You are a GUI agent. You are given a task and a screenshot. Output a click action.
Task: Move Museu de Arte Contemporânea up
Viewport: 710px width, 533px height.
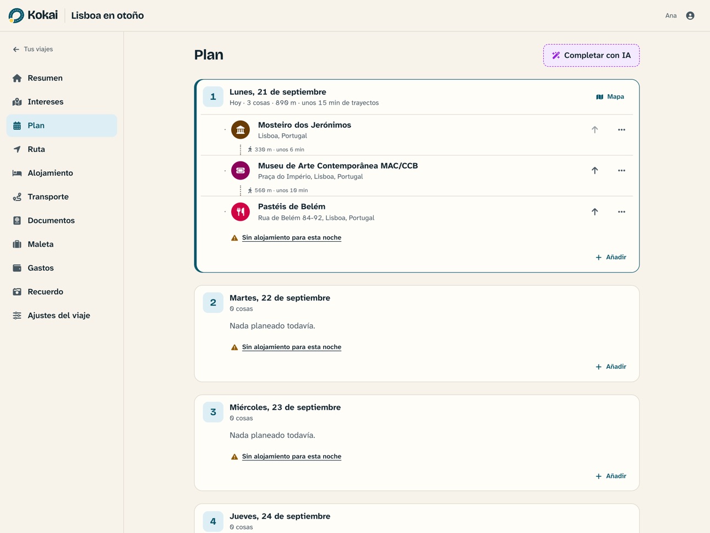(x=594, y=171)
